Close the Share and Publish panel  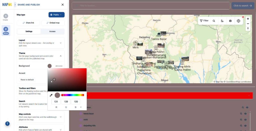point(62,5)
